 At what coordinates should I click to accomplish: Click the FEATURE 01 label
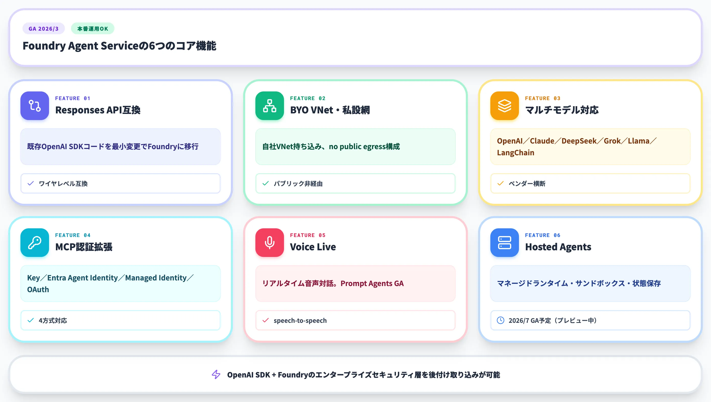click(73, 98)
